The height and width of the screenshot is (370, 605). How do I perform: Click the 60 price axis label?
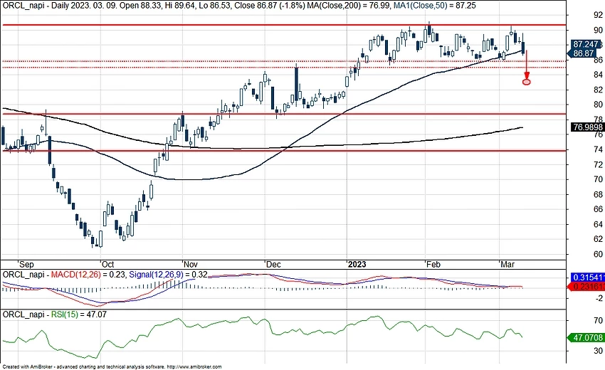598,254
